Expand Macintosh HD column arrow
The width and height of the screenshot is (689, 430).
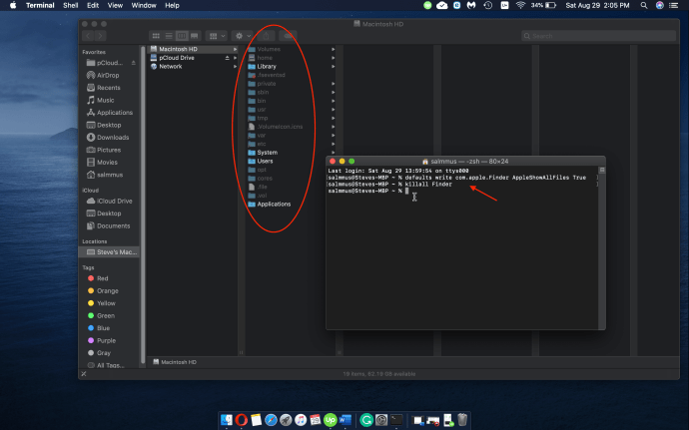pos(235,49)
